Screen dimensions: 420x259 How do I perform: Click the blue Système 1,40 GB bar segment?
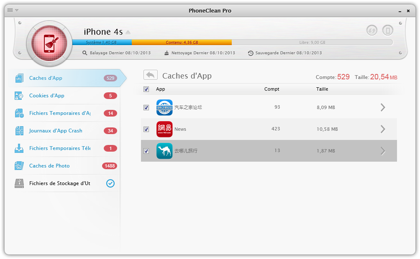pyautogui.click(x=102, y=42)
